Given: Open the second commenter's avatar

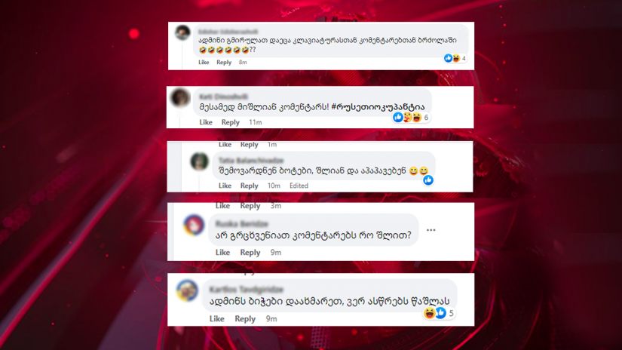Looking at the screenshot, I should tap(180, 97).
